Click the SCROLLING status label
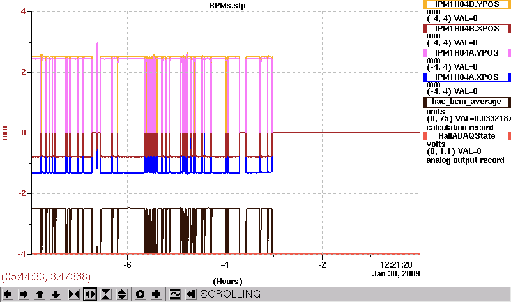 pyautogui.click(x=231, y=294)
